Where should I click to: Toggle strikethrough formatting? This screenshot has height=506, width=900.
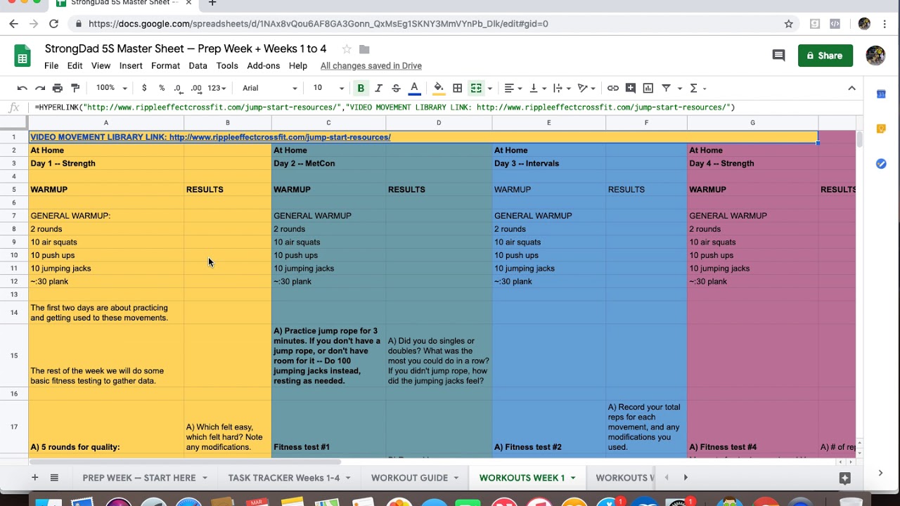(396, 88)
